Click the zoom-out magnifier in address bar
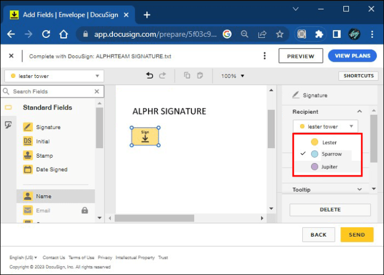Screen dimensions: 384x275 pyautogui.click(x=244, y=34)
